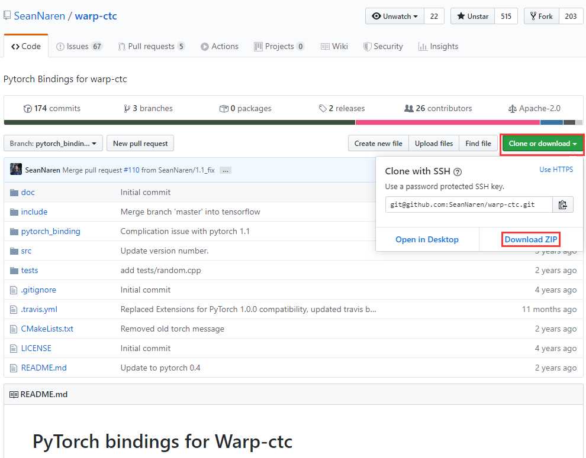Viewport: 586px width, 458px height.
Task: Click the Apache-2.0 license scale icon
Action: coord(512,109)
